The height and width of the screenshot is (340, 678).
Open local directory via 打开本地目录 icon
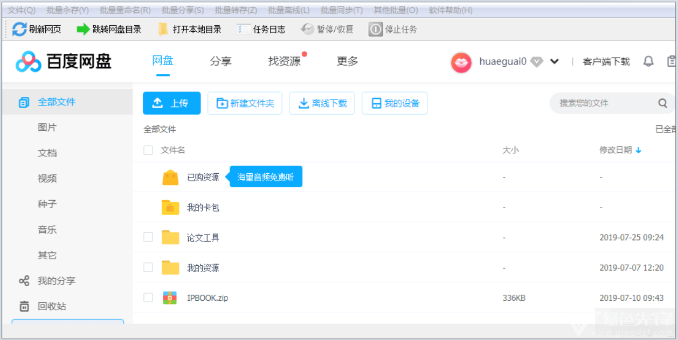[x=163, y=29]
